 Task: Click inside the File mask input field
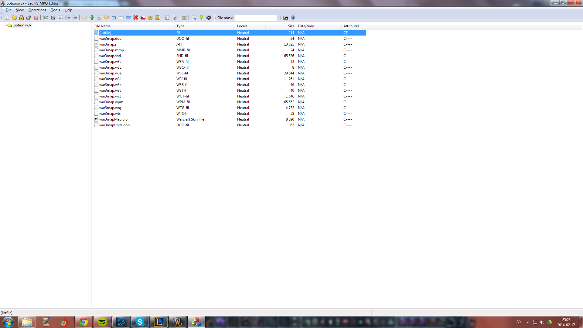click(256, 18)
